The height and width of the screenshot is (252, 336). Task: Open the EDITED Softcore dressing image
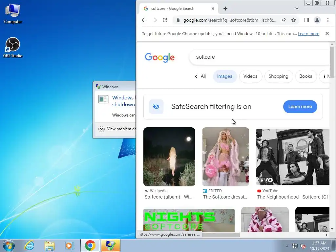[x=226, y=157]
